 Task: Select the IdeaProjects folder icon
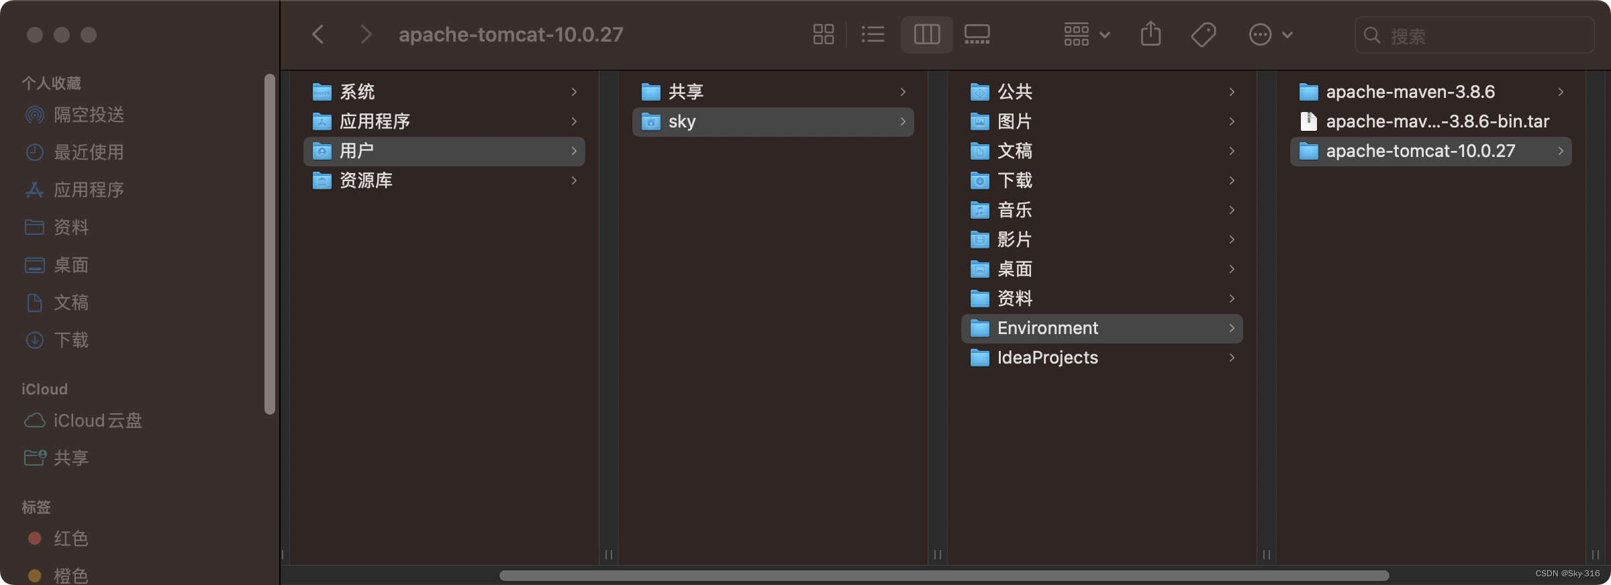980,358
